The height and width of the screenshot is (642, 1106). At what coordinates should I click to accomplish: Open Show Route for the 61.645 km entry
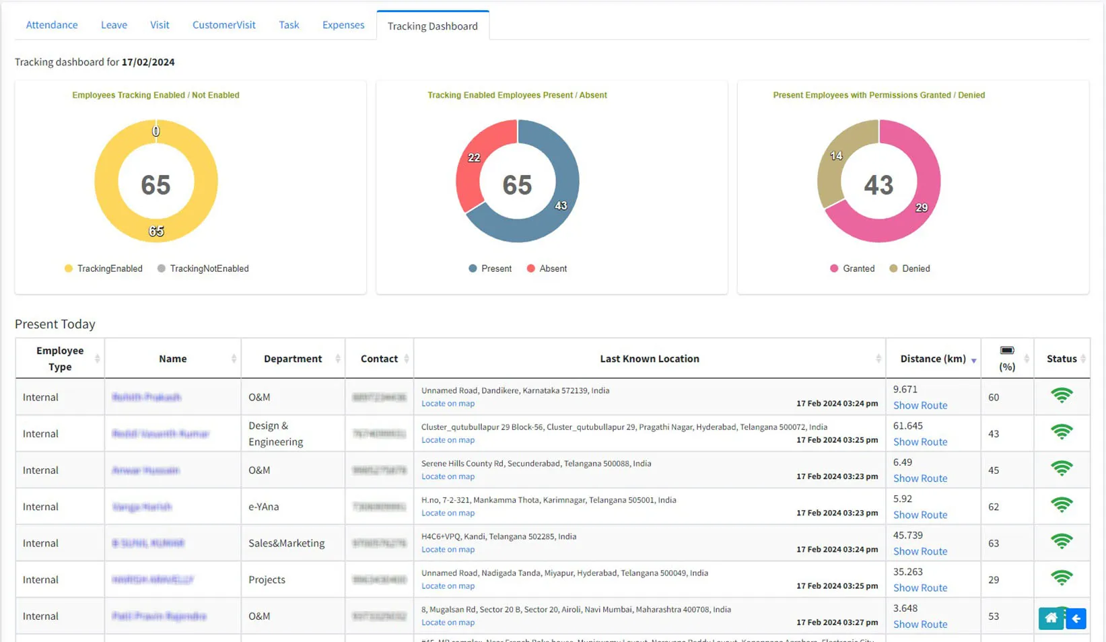920,441
